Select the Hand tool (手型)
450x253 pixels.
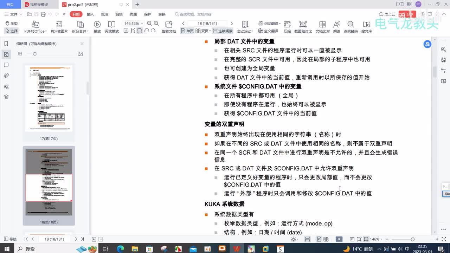[x=11, y=24]
